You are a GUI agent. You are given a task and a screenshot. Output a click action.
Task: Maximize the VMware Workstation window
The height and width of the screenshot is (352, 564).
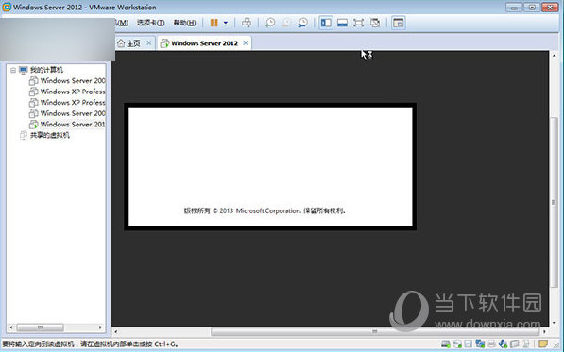(532, 8)
